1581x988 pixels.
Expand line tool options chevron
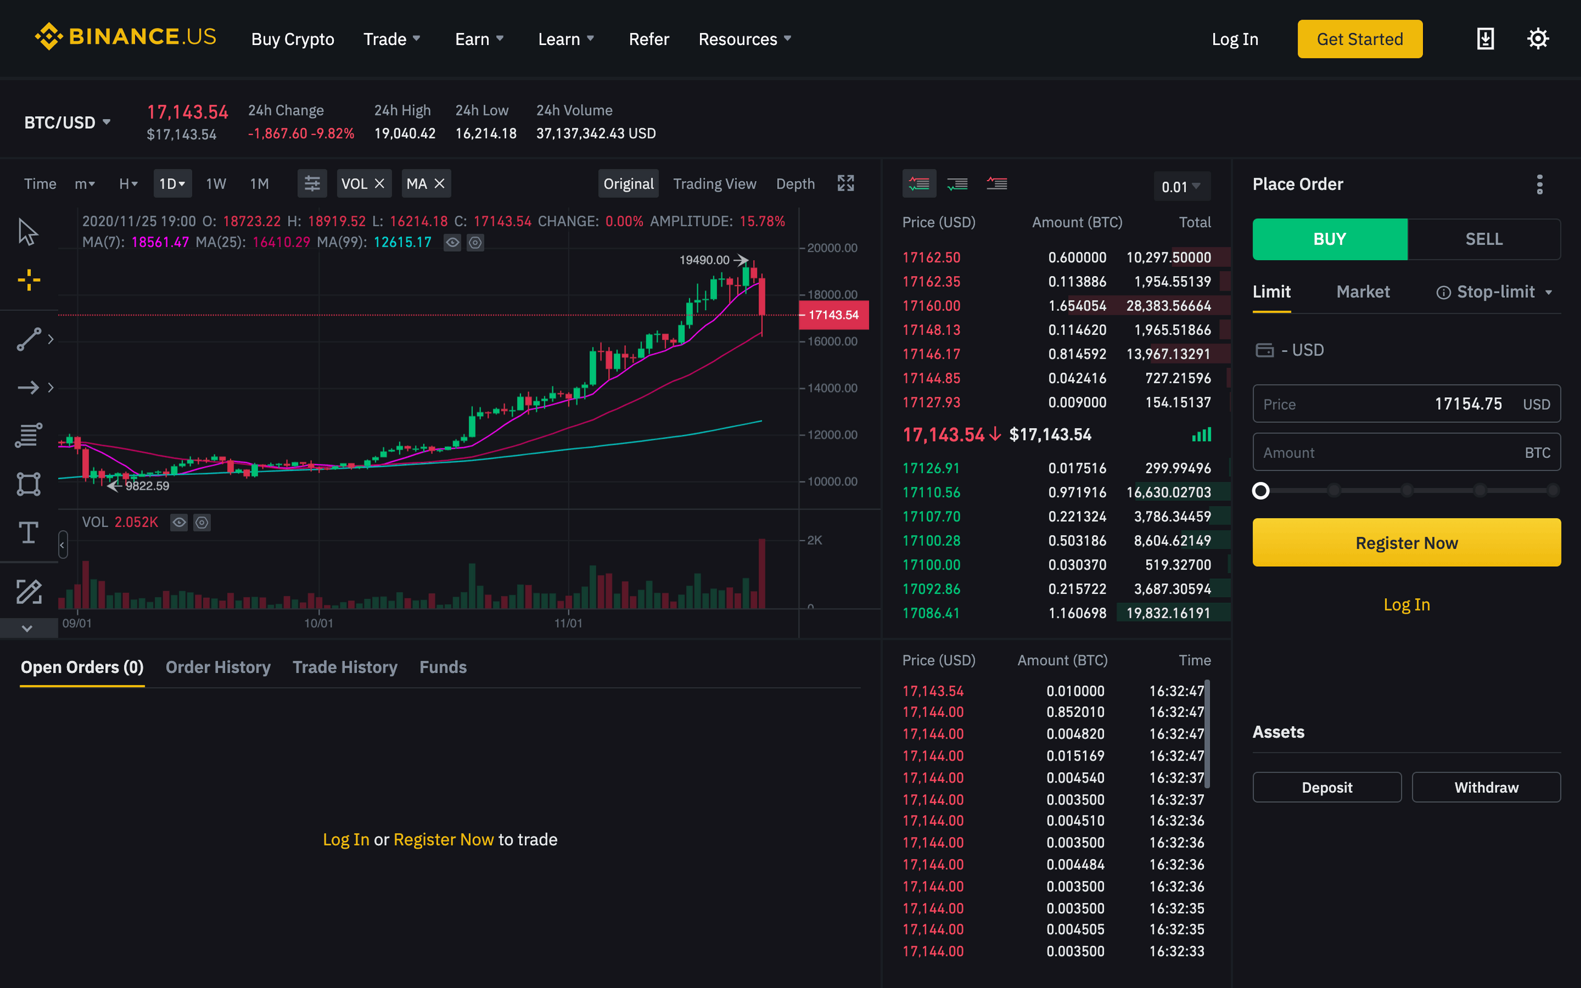point(51,339)
